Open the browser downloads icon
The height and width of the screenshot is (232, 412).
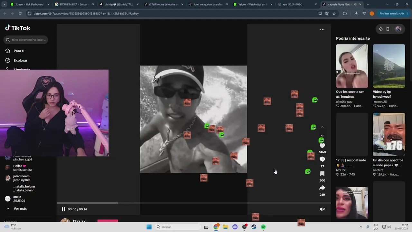coord(356,14)
